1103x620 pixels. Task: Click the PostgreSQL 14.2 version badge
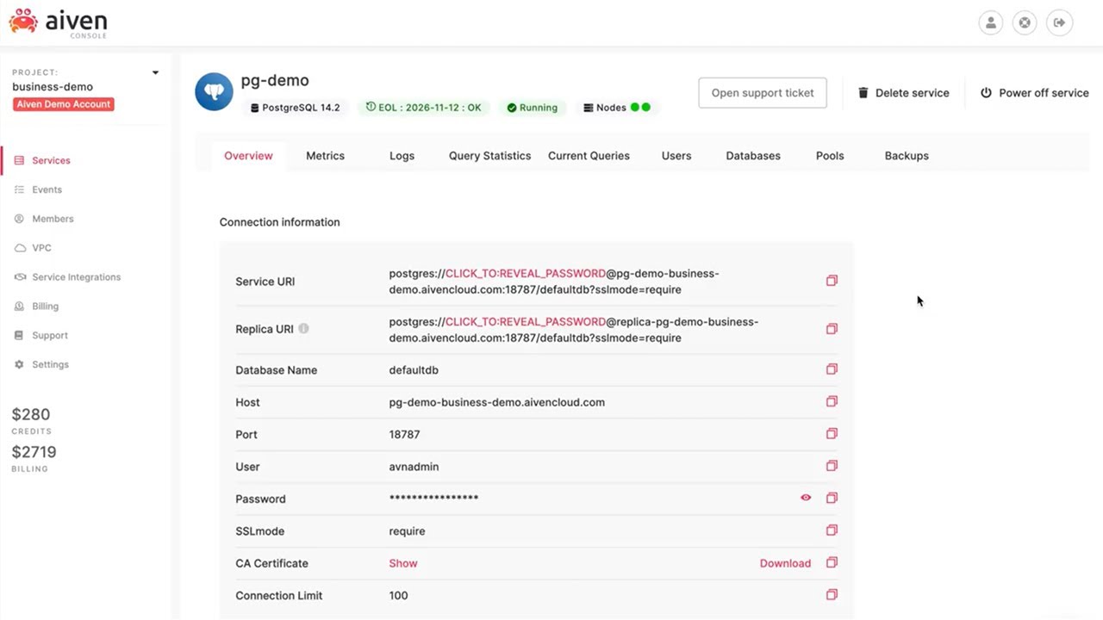coord(295,108)
